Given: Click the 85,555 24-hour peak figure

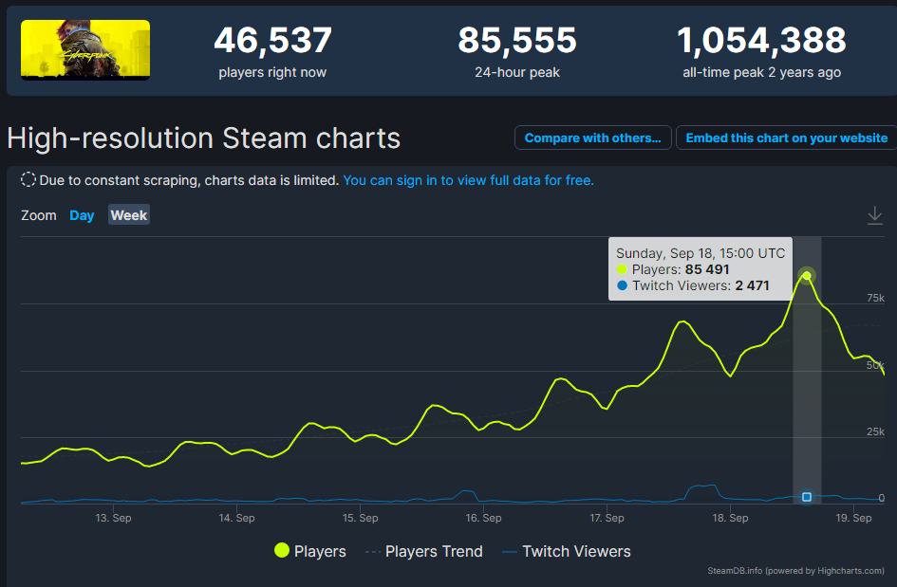Looking at the screenshot, I should (x=517, y=41).
